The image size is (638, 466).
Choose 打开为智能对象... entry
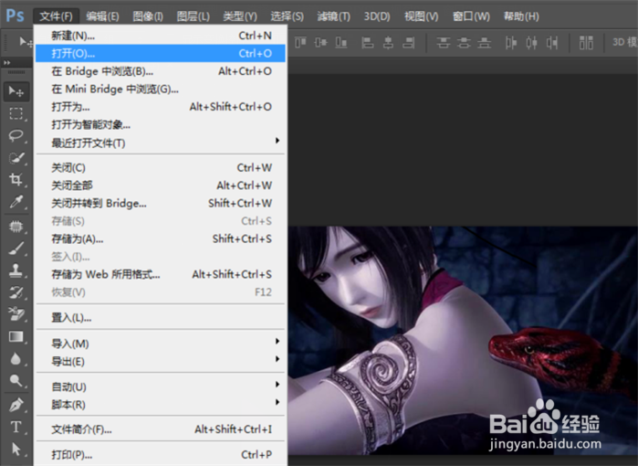161,124
